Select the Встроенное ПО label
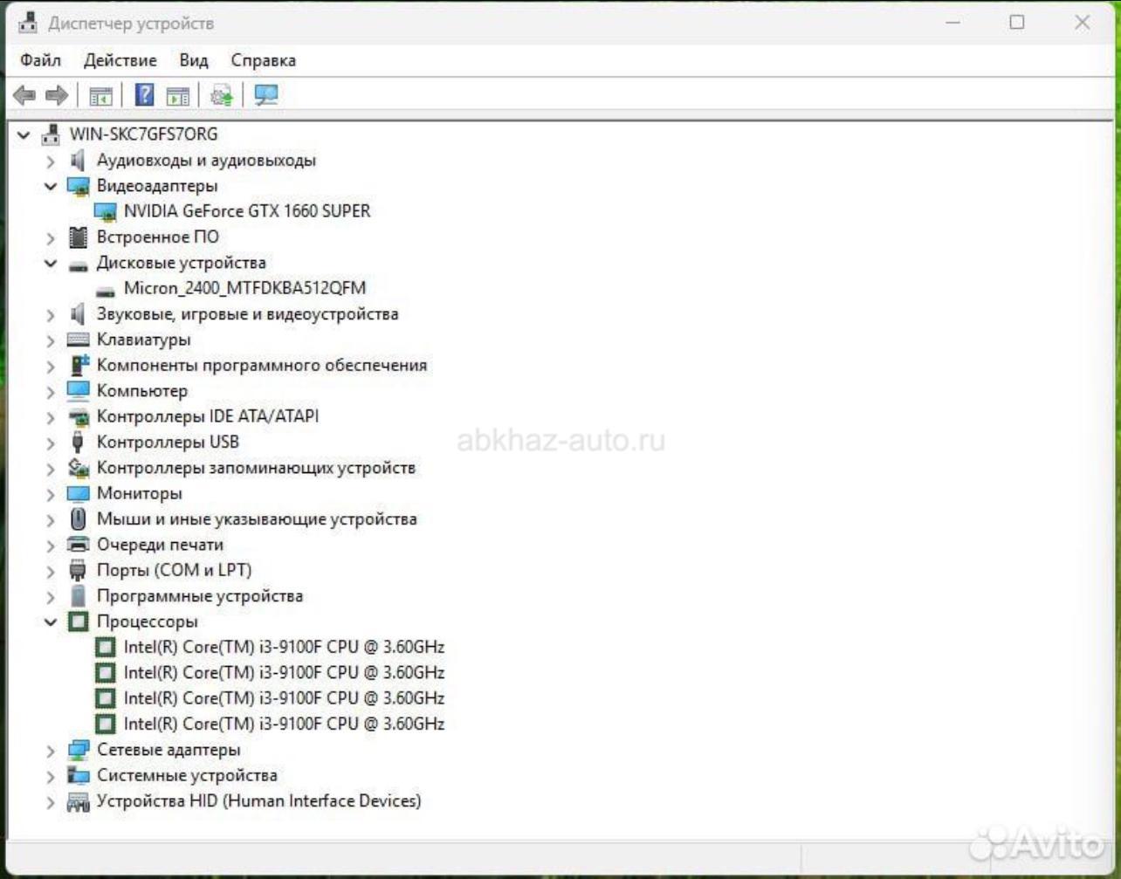This screenshot has width=1121, height=879. [157, 237]
